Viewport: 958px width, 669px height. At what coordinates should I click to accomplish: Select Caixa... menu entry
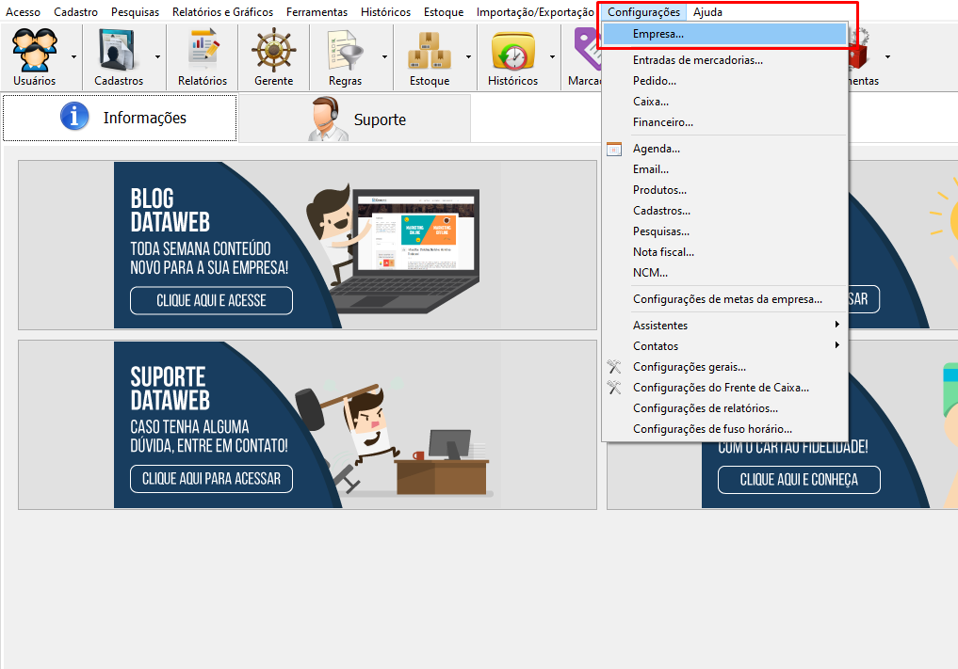pyautogui.click(x=724, y=102)
